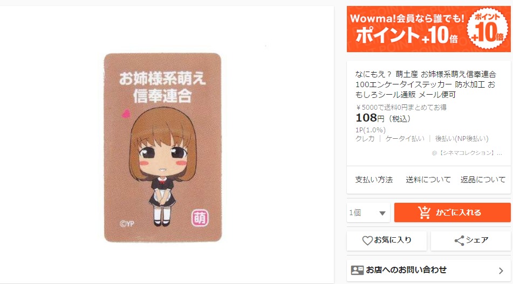This screenshot has width=513, height=284.
Task: Click the shopping cart icon
Action: pyautogui.click(x=425, y=212)
